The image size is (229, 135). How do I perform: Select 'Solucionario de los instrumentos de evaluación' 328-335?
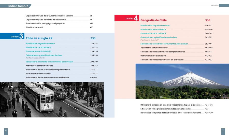click(x=47, y=78)
